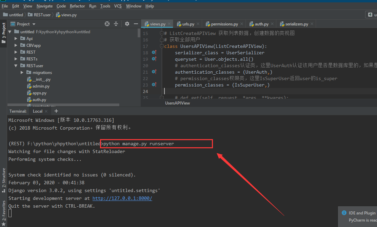Click override gutter icon on line 23
This screenshot has width=377, height=227.
(x=154, y=85)
